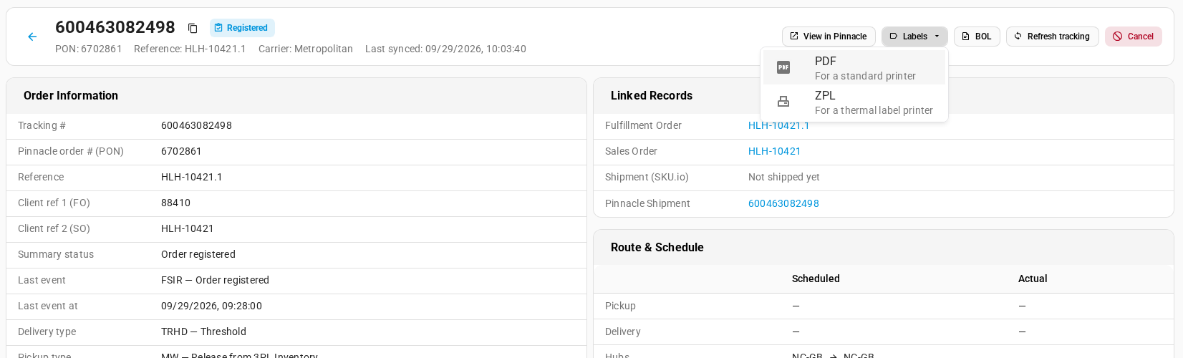Click Tracking # value 600463082498 in table
1183x358 pixels.
tap(196, 125)
